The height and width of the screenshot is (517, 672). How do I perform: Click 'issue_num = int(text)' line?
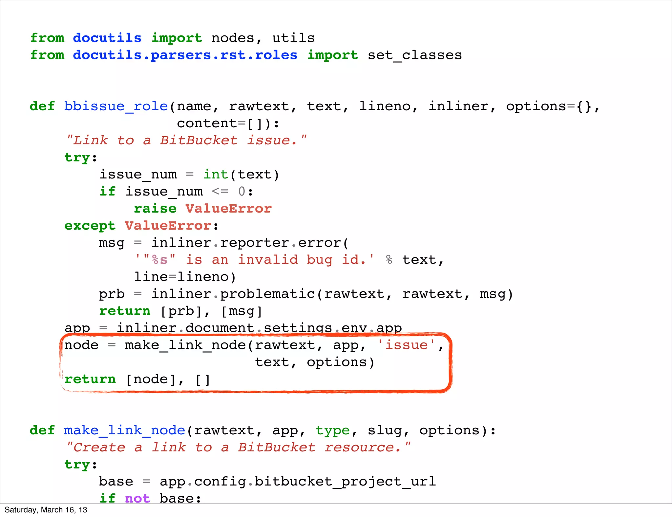(189, 175)
